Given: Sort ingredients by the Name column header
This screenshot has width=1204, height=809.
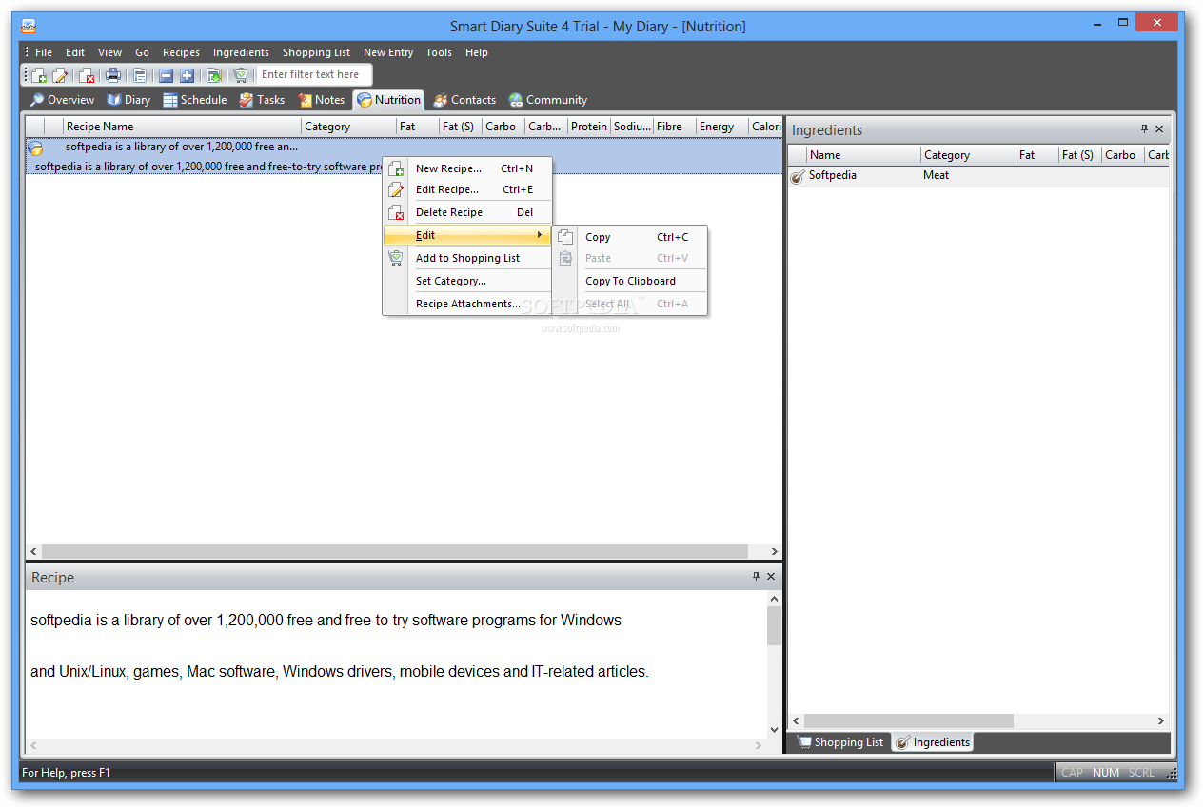Looking at the screenshot, I should (x=863, y=155).
